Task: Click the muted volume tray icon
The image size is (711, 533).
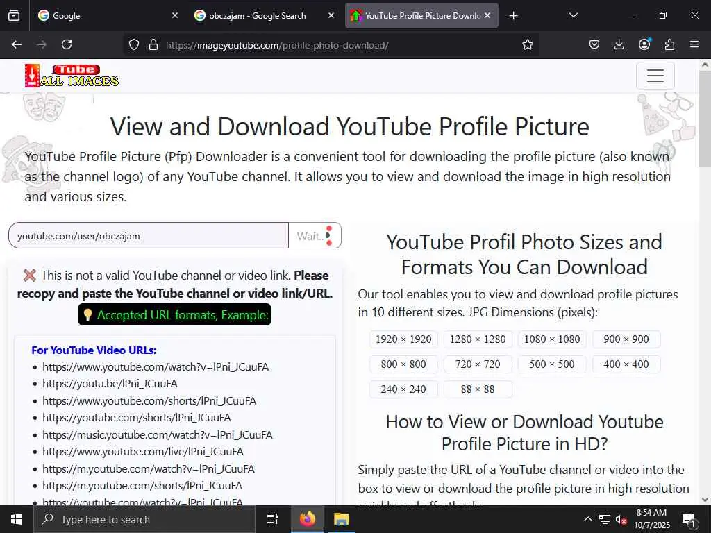Action: (x=621, y=519)
